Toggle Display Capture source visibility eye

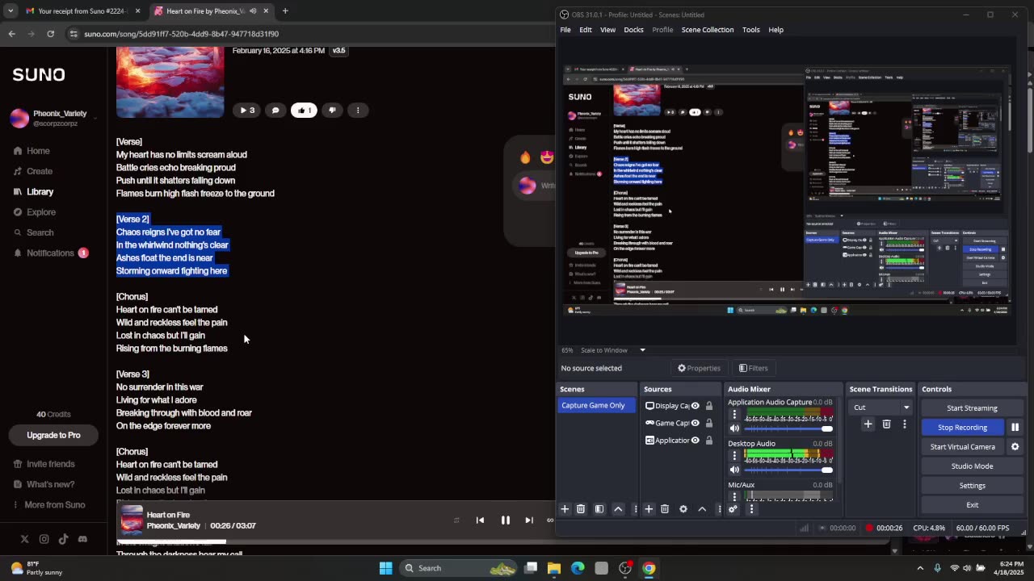[x=695, y=406]
